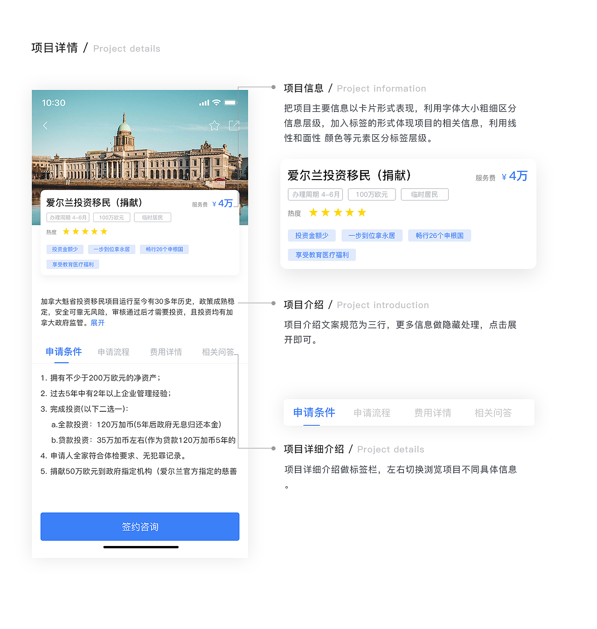597x629 pixels.
Task: Click 享受教育医疗福利 tag in enlarged card
Action: tap(322, 255)
